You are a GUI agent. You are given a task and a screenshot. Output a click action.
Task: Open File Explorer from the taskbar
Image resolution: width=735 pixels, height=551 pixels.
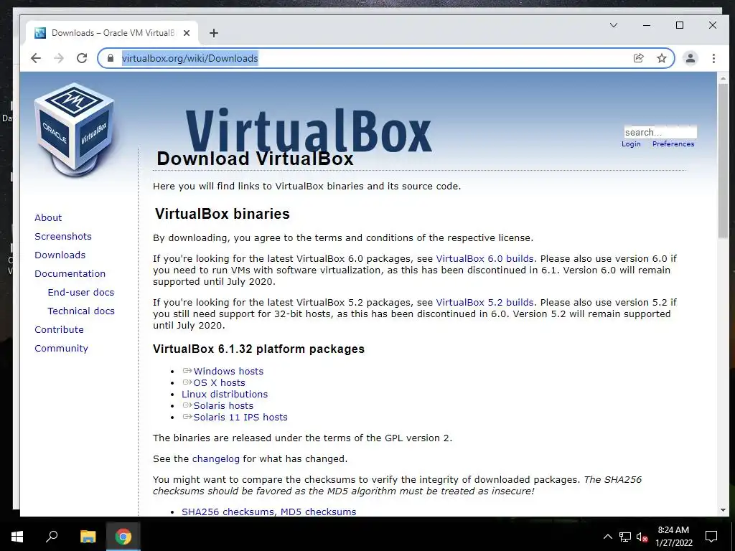tap(88, 537)
